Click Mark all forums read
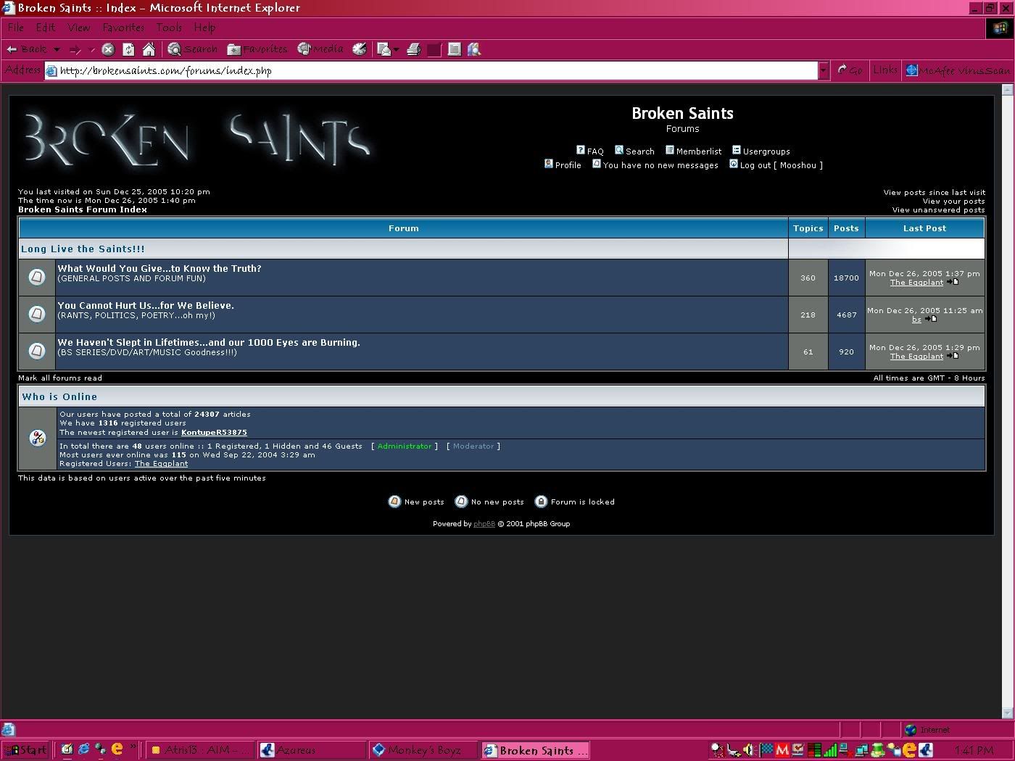The width and height of the screenshot is (1015, 761). coord(60,378)
